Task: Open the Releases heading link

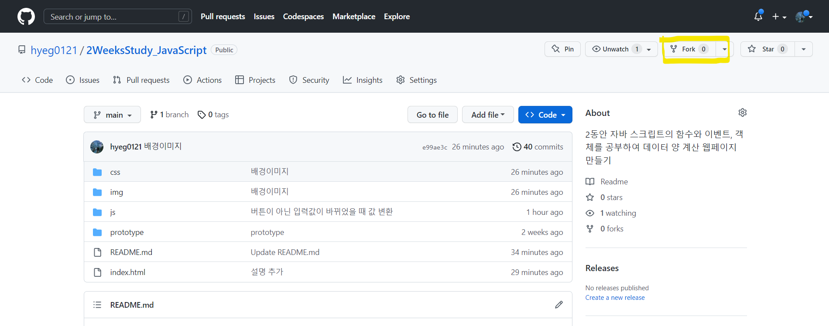Action: [x=602, y=268]
